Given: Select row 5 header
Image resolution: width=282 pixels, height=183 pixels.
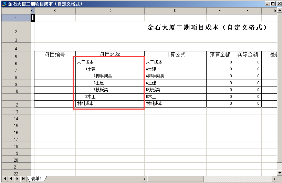Looking at the screenshot, I should pyautogui.click(x=16, y=57).
